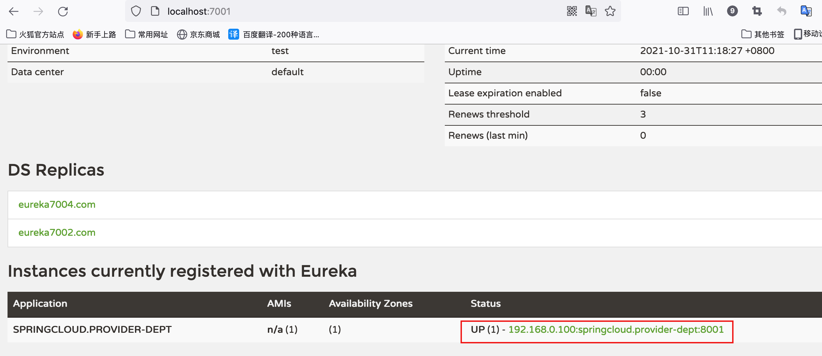Viewport: 822px width, 356px height.
Task: Select the Environment value test
Action: pos(280,51)
